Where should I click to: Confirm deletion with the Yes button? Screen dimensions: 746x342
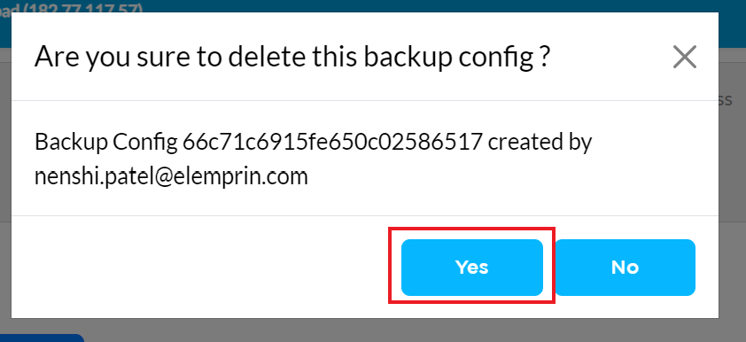pos(472,268)
